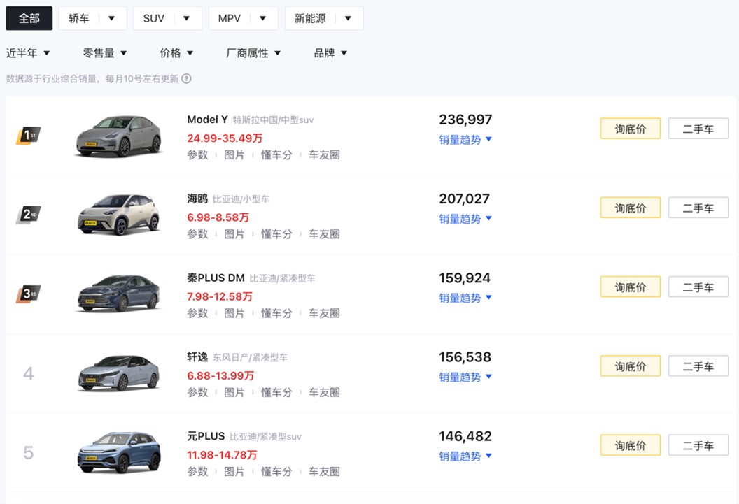This screenshot has width=739, height=504.
Task: Open the 元PLUS title link
Action: (206, 436)
